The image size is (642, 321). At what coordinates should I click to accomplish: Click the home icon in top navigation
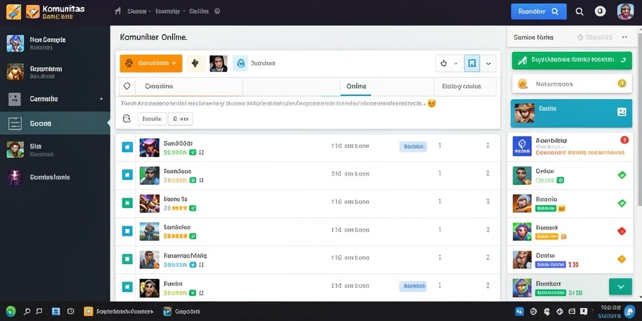[118, 11]
